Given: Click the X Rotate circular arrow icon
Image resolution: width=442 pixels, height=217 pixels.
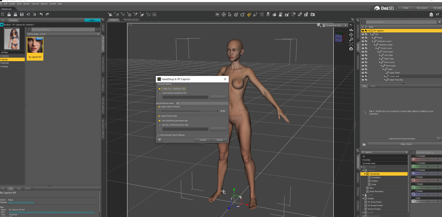Looking at the screenshot, I should pyautogui.click(x=414, y=180).
